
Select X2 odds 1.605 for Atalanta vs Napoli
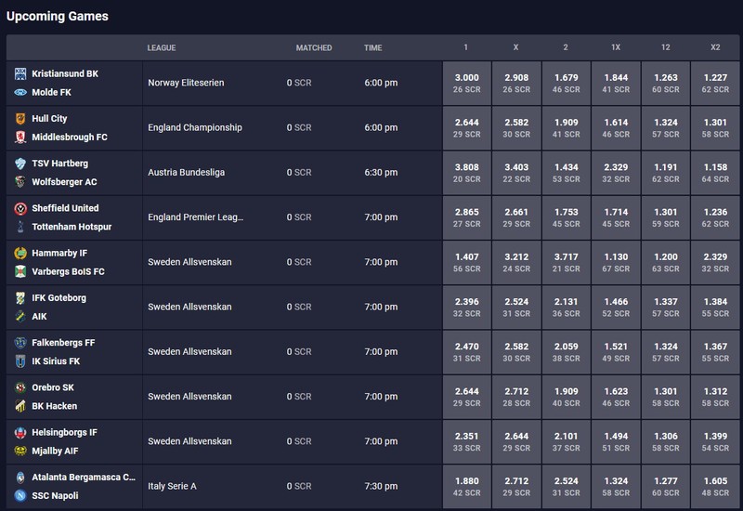(x=715, y=486)
